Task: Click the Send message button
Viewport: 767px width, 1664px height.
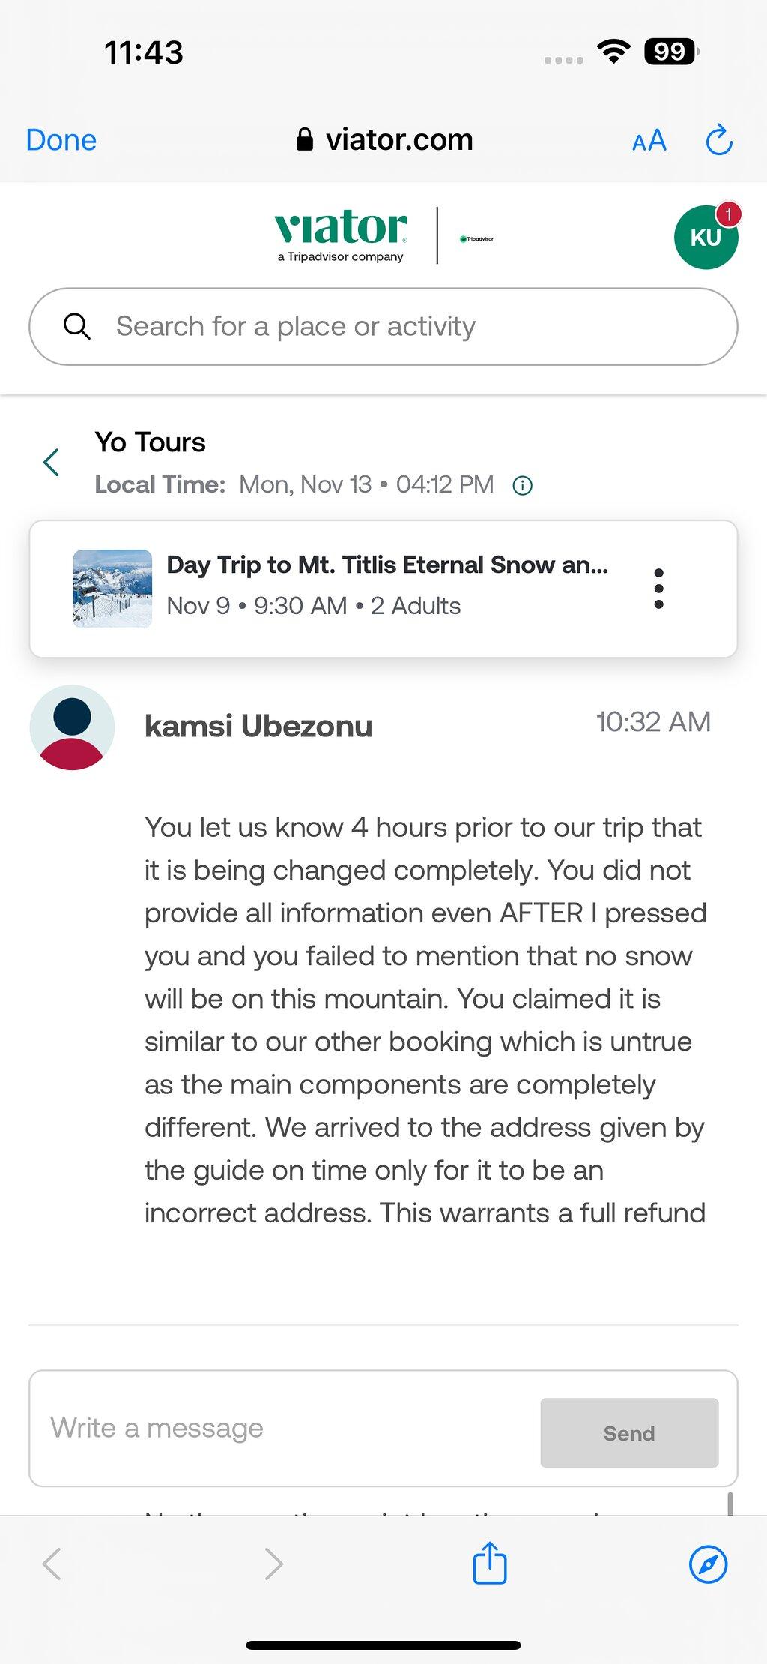Action: (x=629, y=1432)
